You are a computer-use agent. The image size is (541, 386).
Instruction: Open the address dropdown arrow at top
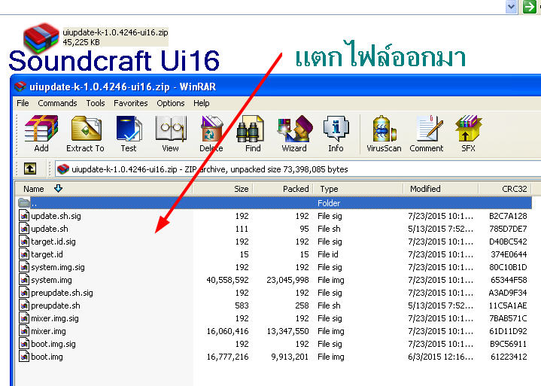coord(512,7)
